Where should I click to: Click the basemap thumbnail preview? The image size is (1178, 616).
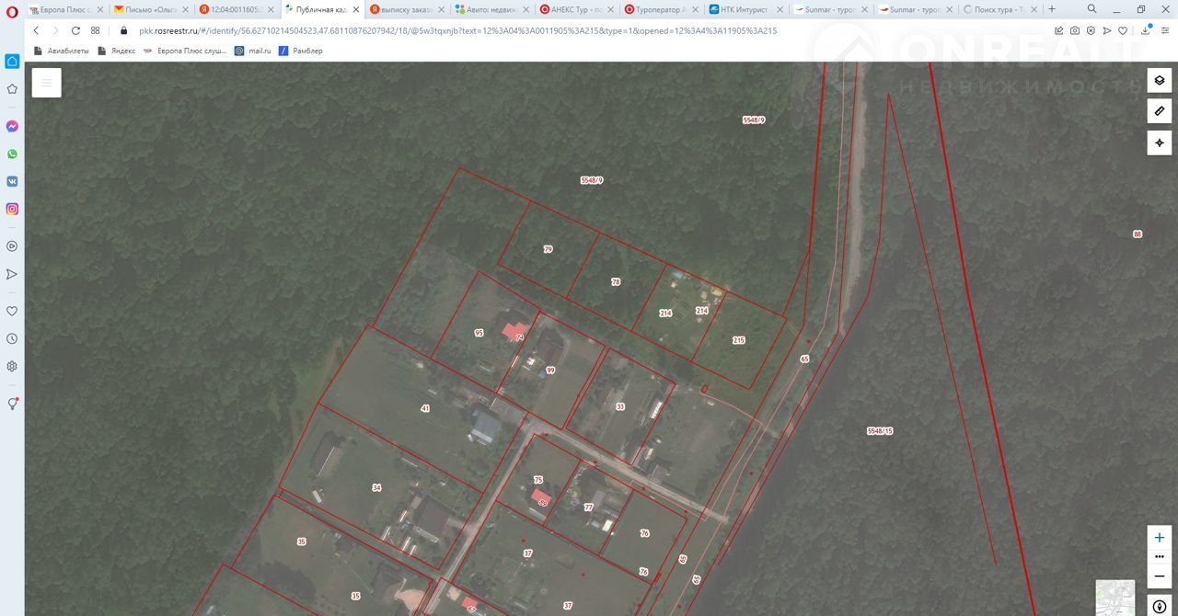pyautogui.click(x=1114, y=597)
